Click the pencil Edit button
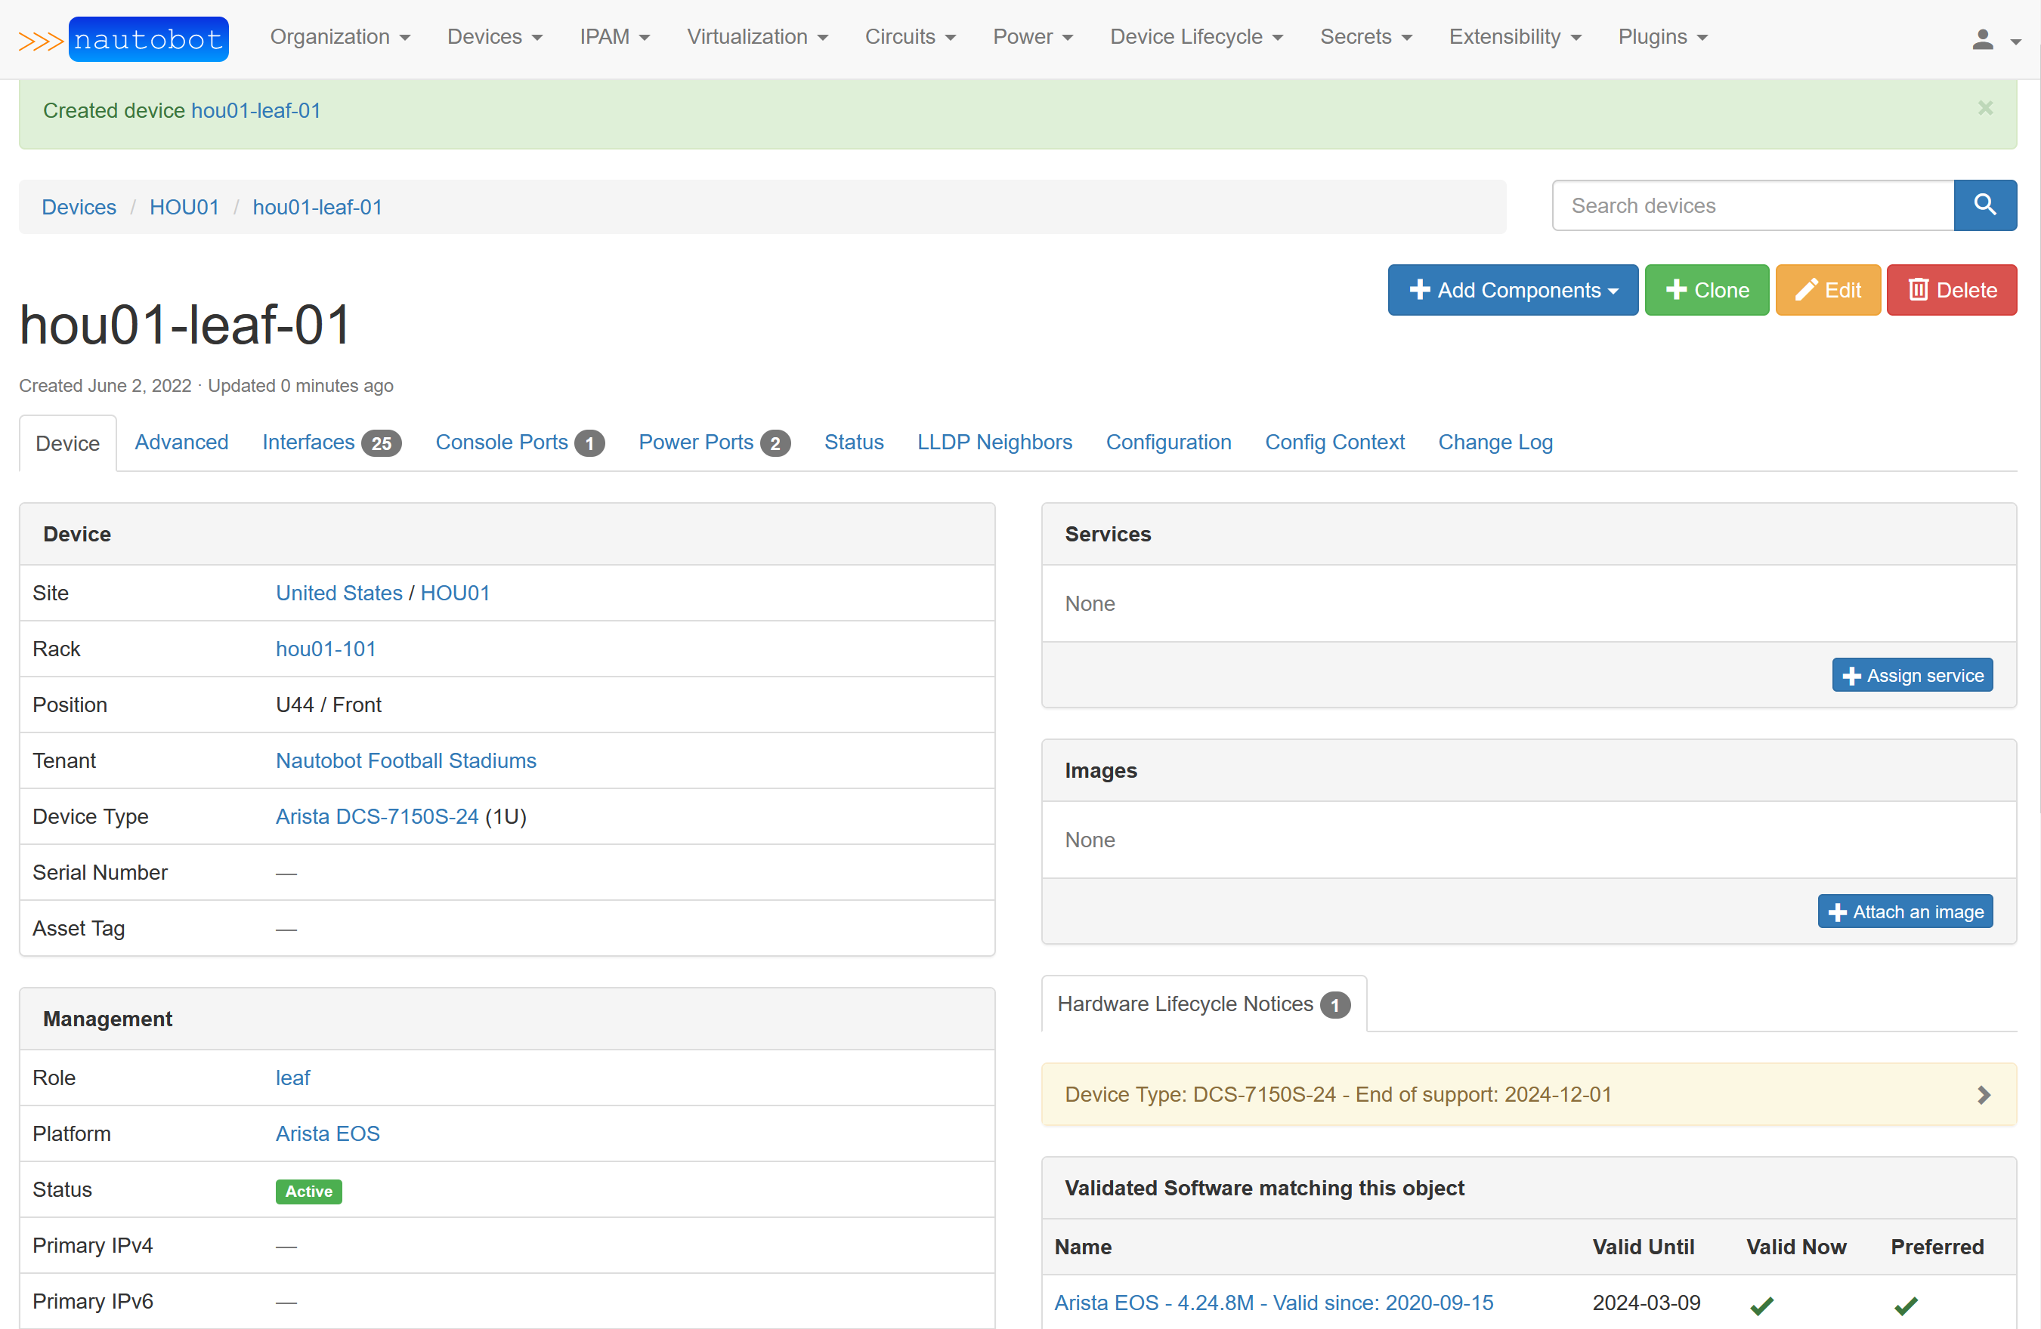 coord(1827,291)
